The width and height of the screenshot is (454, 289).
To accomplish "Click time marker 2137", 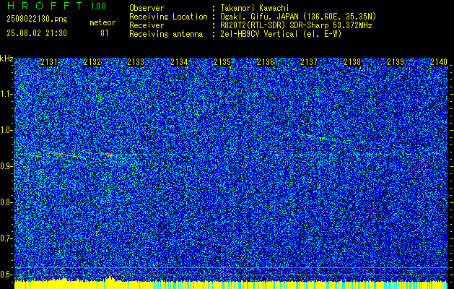I will pos(309,62).
